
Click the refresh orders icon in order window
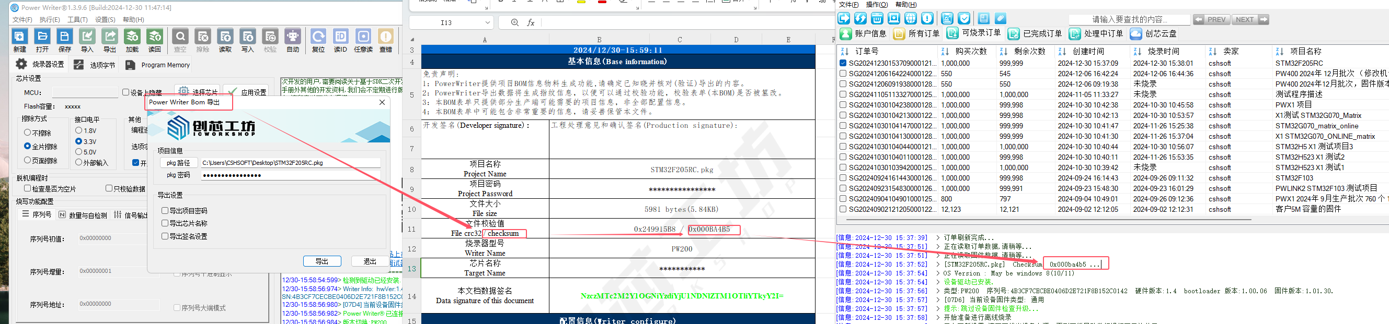click(x=860, y=19)
